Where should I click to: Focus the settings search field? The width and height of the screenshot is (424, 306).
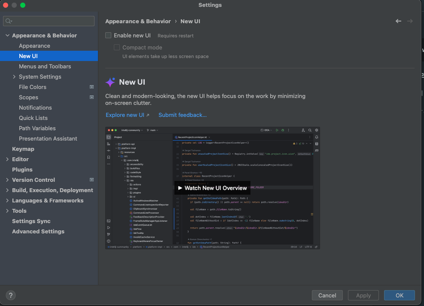point(49,21)
